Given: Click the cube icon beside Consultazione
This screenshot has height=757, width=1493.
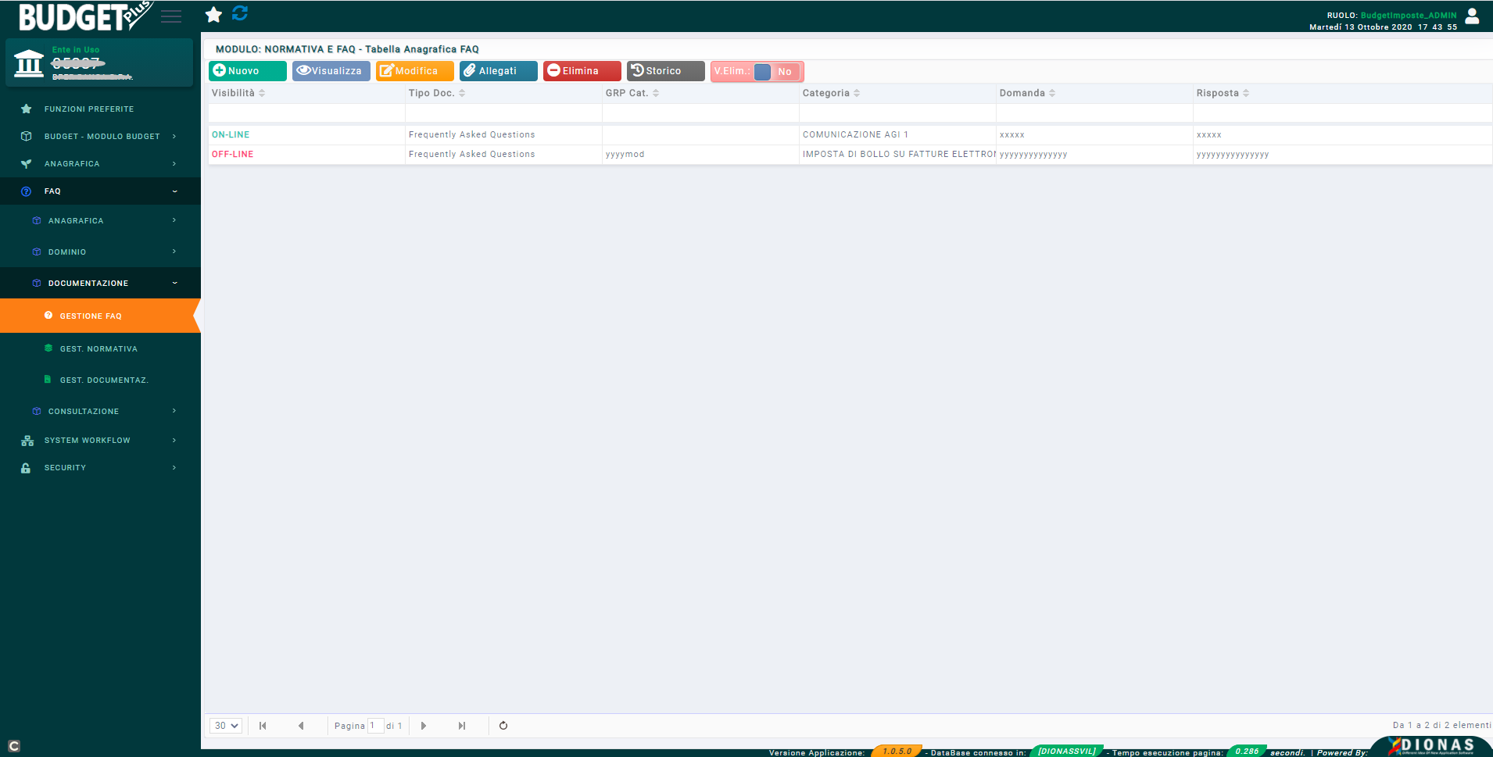Looking at the screenshot, I should [x=37, y=412].
